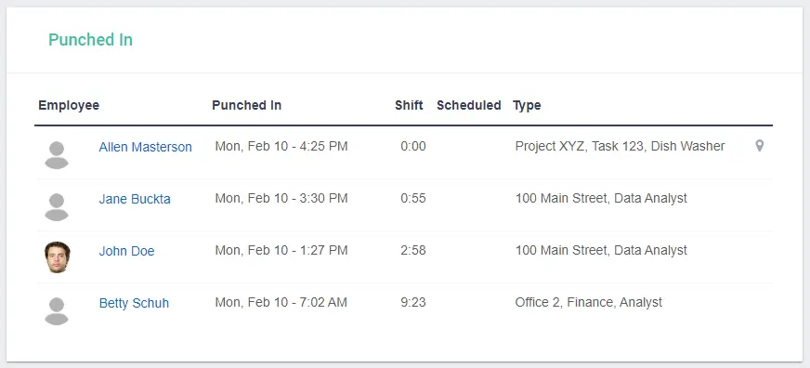Click the Punched In column header
810x368 pixels.
pos(246,105)
